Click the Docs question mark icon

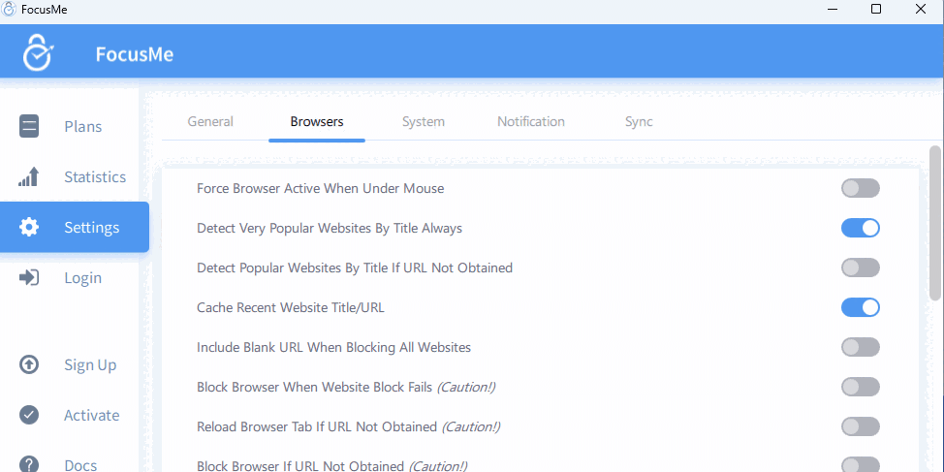click(29, 464)
